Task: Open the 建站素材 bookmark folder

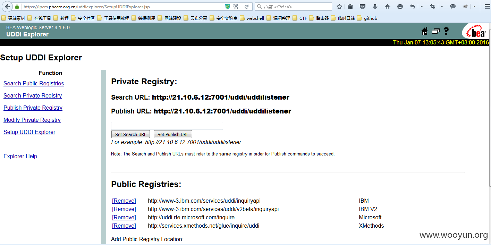Action: point(14,18)
